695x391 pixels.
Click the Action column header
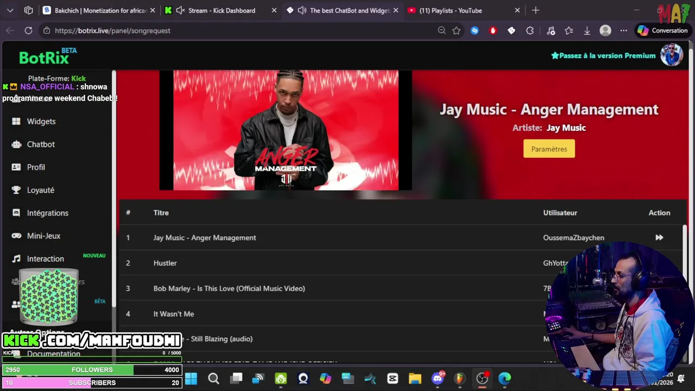point(659,212)
